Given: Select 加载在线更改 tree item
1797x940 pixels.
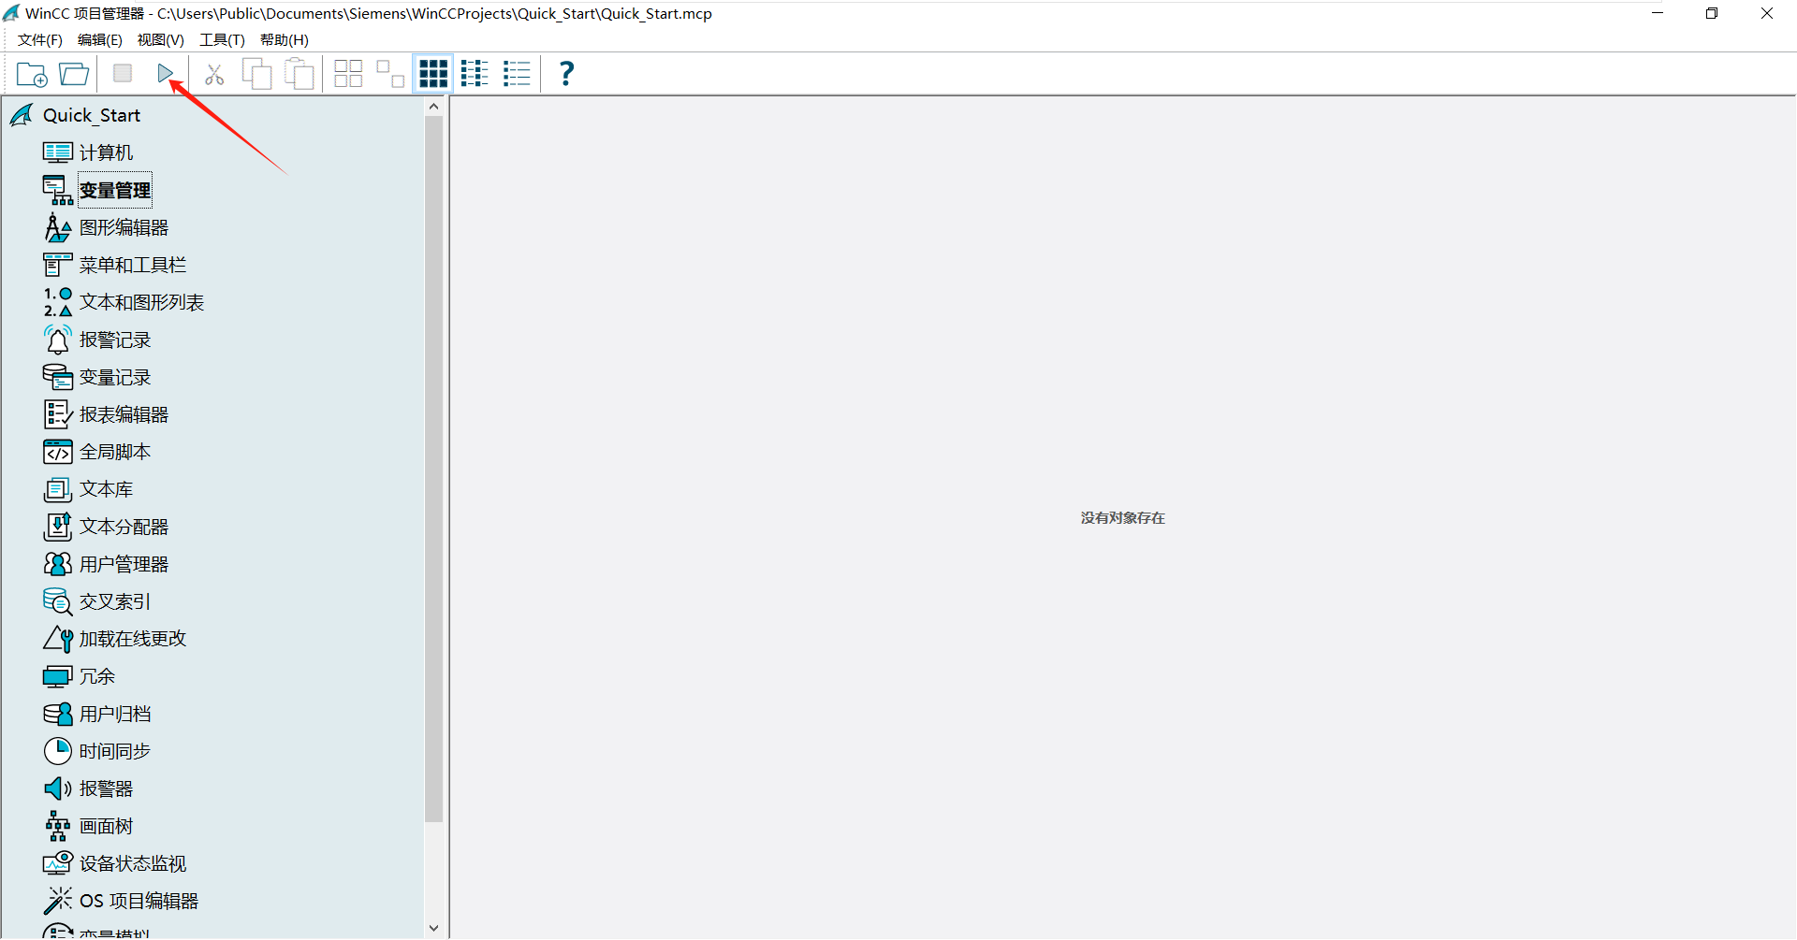Looking at the screenshot, I should (x=133, y=639).
